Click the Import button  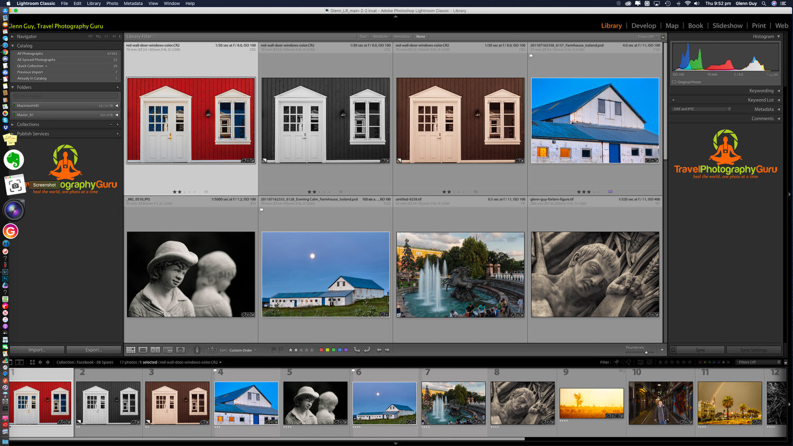[37, 350]
